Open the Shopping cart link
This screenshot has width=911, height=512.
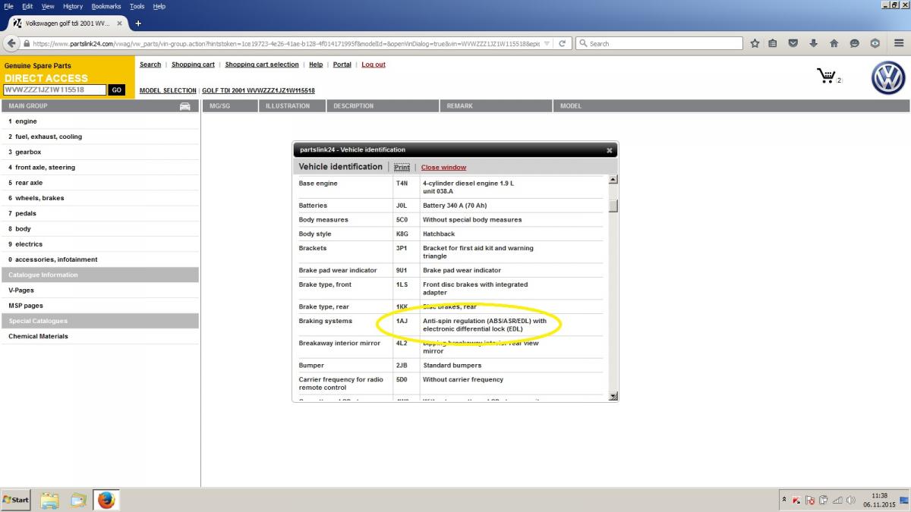[x=193, y=64]
